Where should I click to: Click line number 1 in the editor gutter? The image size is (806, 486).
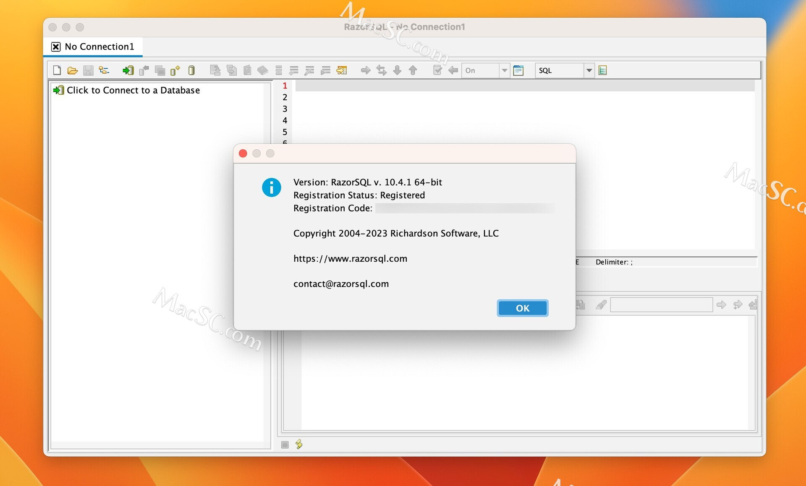285,86
